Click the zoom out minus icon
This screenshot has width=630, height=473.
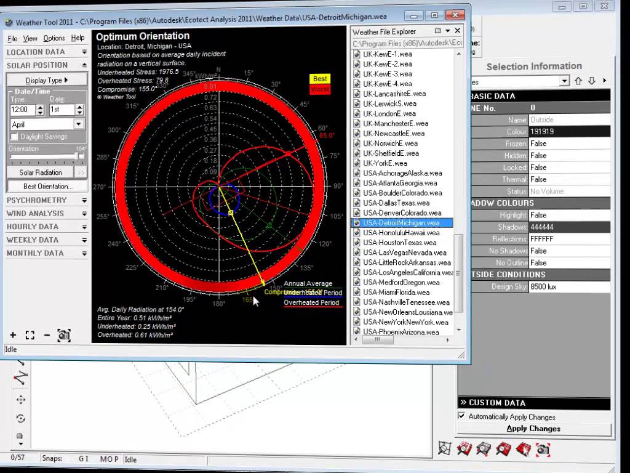point(47,335)
